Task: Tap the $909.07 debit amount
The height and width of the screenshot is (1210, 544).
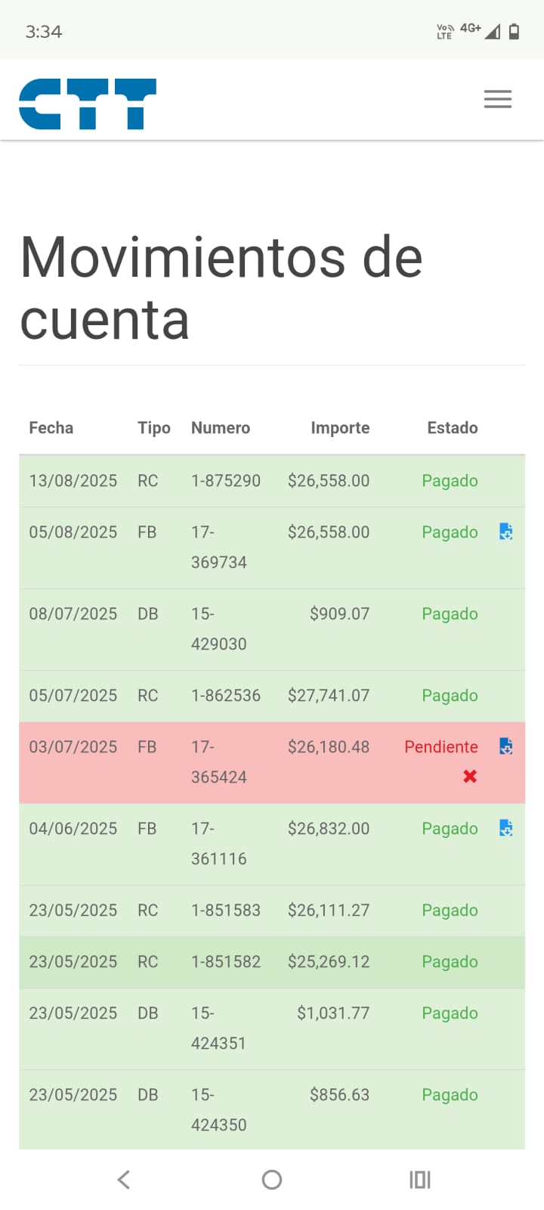Action: [x=339, y=614]
